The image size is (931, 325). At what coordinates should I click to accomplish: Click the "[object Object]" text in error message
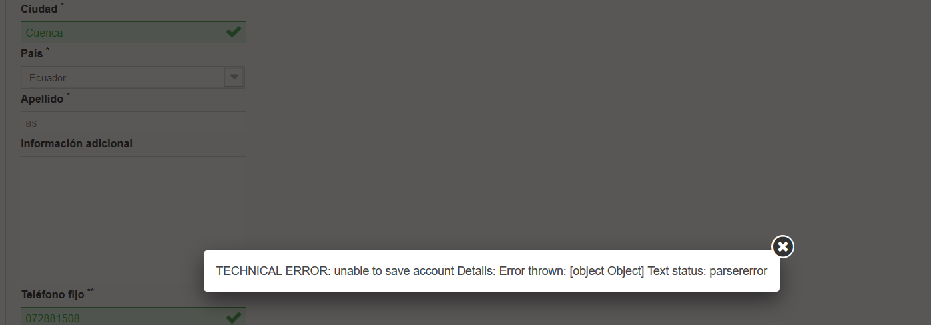pyautogui.click(x=607, y=271)
